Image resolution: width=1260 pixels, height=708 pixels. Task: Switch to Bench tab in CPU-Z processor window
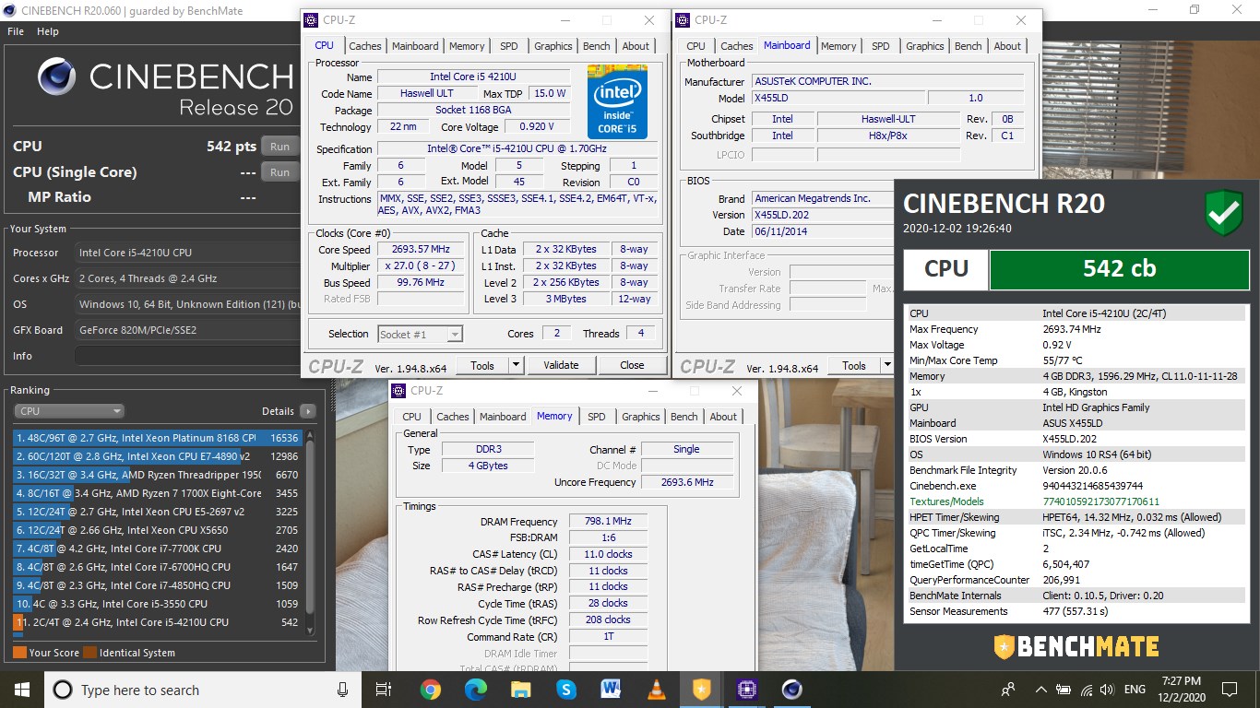(596, 46)
